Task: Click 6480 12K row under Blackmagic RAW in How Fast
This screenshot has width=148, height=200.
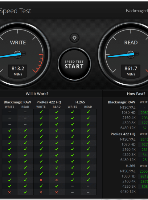Action: 128,128
